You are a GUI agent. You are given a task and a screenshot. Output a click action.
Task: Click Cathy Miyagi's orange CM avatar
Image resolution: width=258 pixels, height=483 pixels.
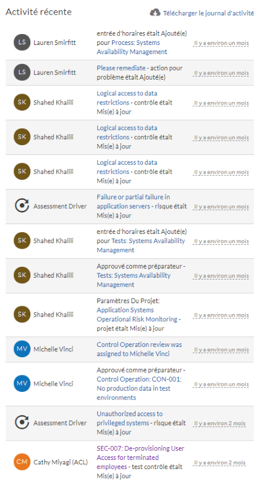pos(22,462)
